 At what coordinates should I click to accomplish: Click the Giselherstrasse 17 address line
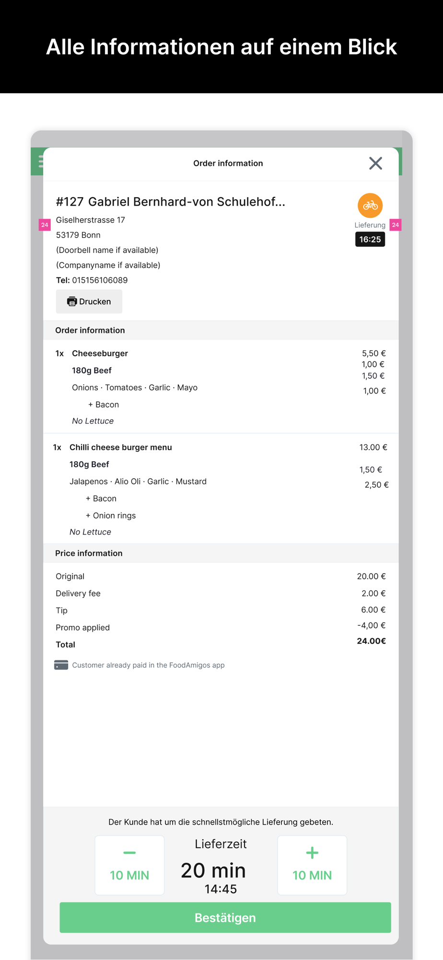[90, 220]
